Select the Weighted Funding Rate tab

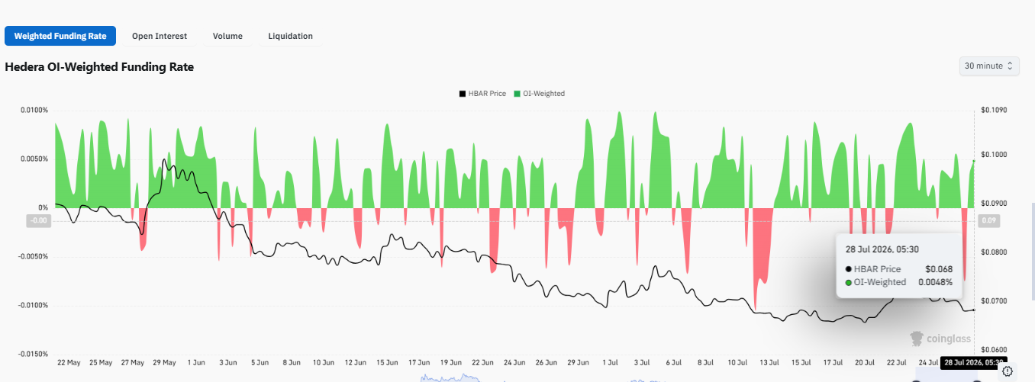pos(60,36)
